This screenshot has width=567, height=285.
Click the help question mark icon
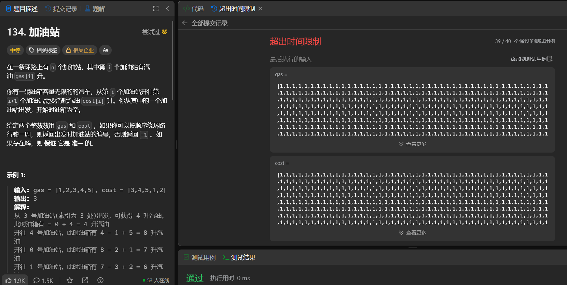coord(100,280)
